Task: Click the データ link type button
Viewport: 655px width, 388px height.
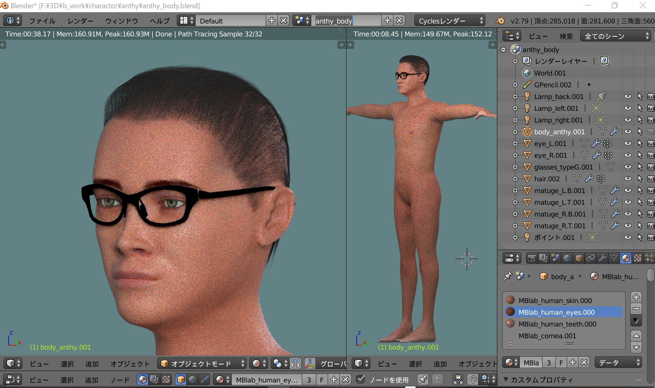Action: (x=618, y=363)
